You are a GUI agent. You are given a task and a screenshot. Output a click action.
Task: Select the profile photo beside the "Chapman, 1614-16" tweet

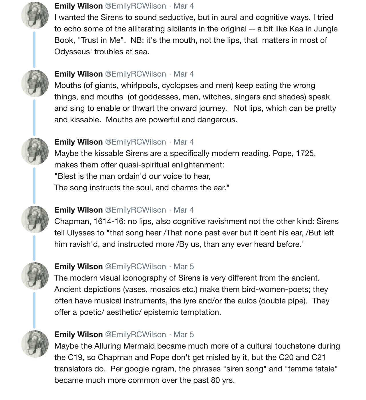pyautogui.click(x=35, y=219)
